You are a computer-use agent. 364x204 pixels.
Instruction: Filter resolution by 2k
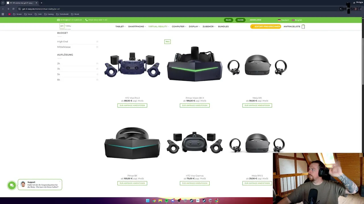[x=59, y=63]
